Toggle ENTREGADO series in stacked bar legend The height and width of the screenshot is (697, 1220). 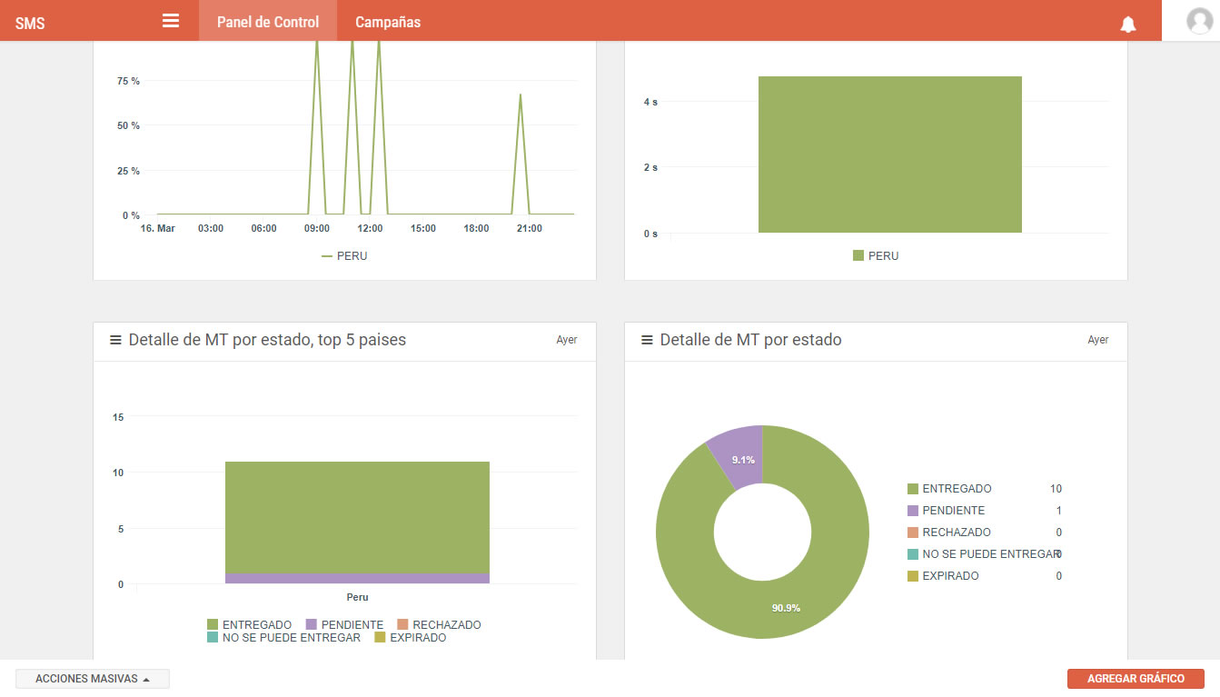pyautogui.click(x=250, y=625)
